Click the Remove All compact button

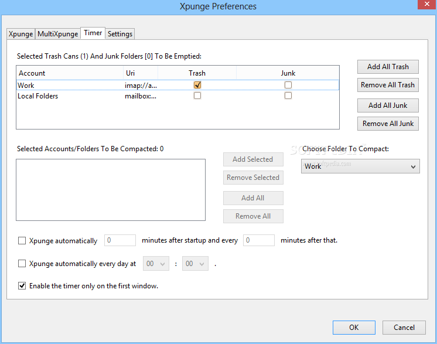(x=253, y=216)
